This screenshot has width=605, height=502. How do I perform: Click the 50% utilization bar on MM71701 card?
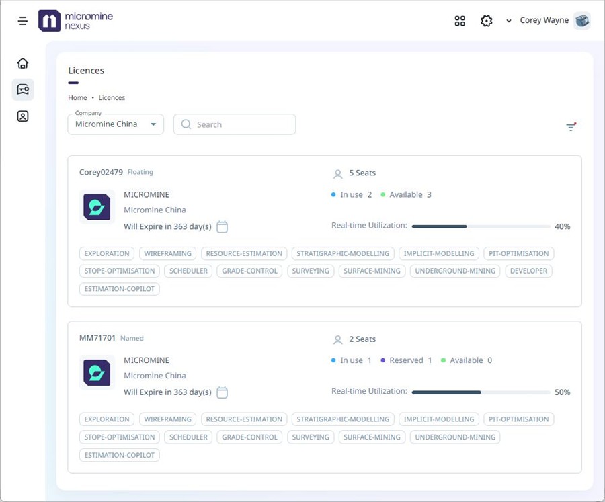[481, 392]
